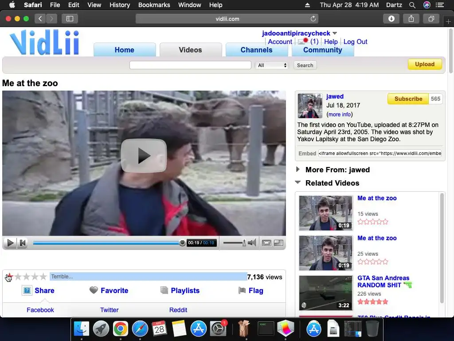
Task: Click the restart video button
Action: pos(22,243)
